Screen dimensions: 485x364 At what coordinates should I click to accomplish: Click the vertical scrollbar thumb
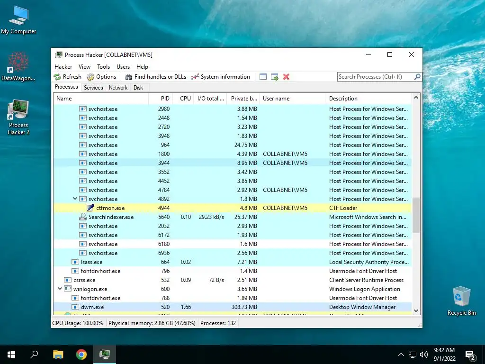[x=416, y=215]
